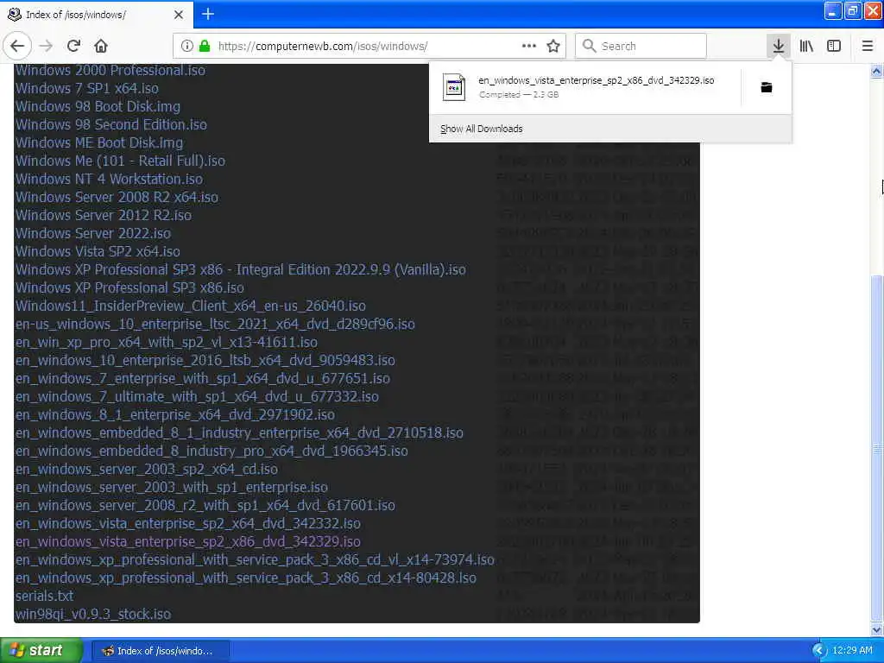Open the Firefox hamburger menu

(x=868, y=46)
